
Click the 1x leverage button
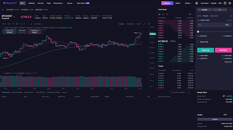220,10
